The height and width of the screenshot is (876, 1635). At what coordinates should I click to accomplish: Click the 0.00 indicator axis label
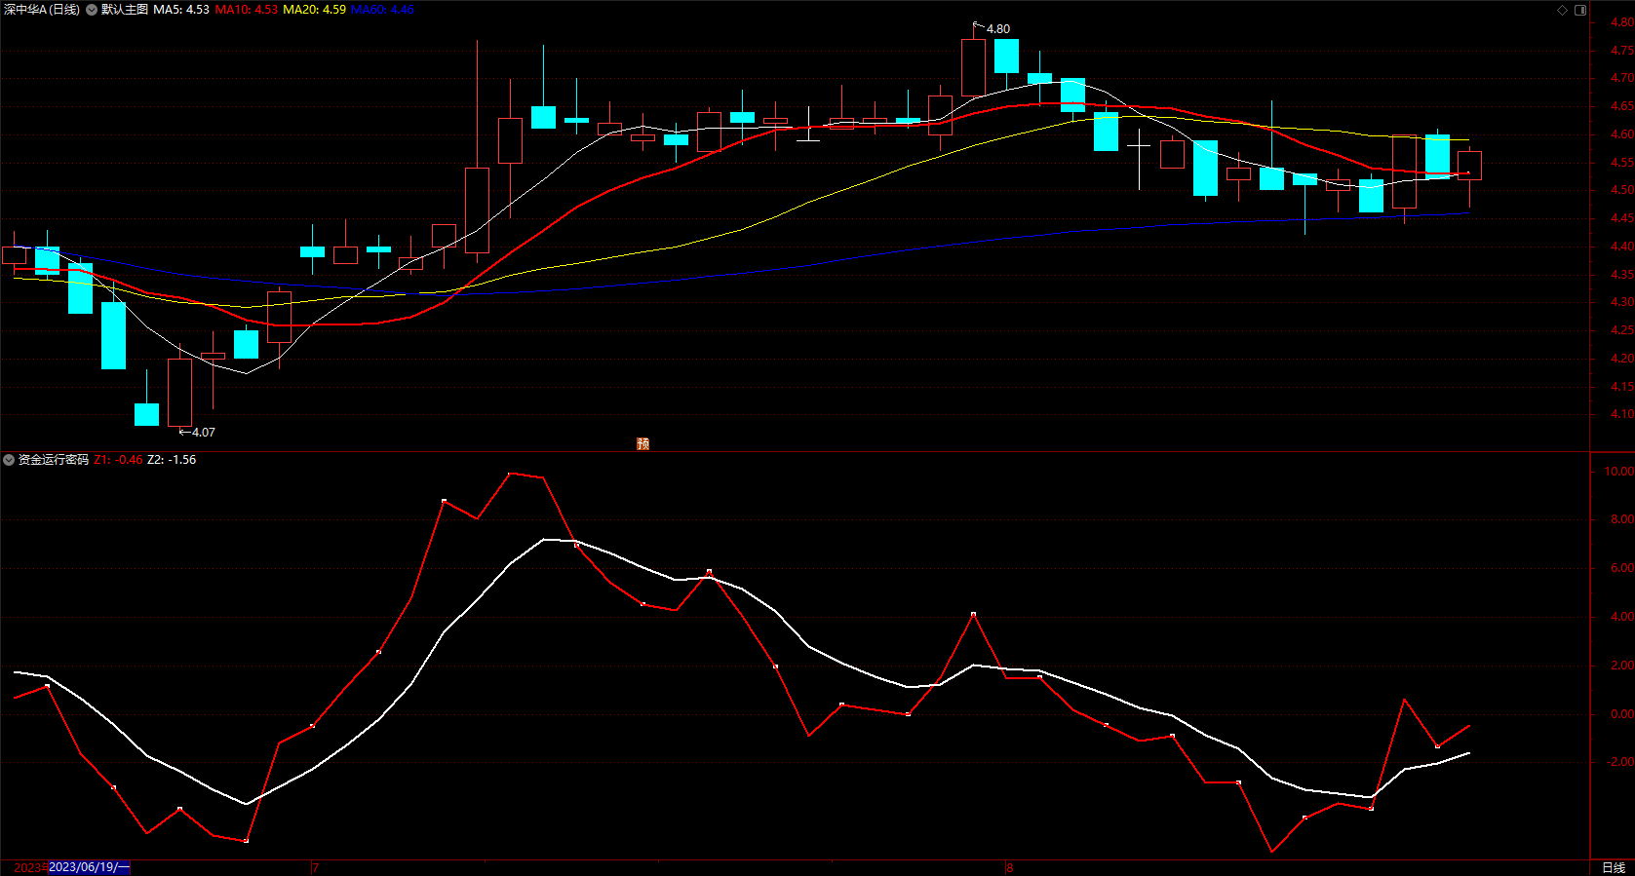[x=1622, y=714]
